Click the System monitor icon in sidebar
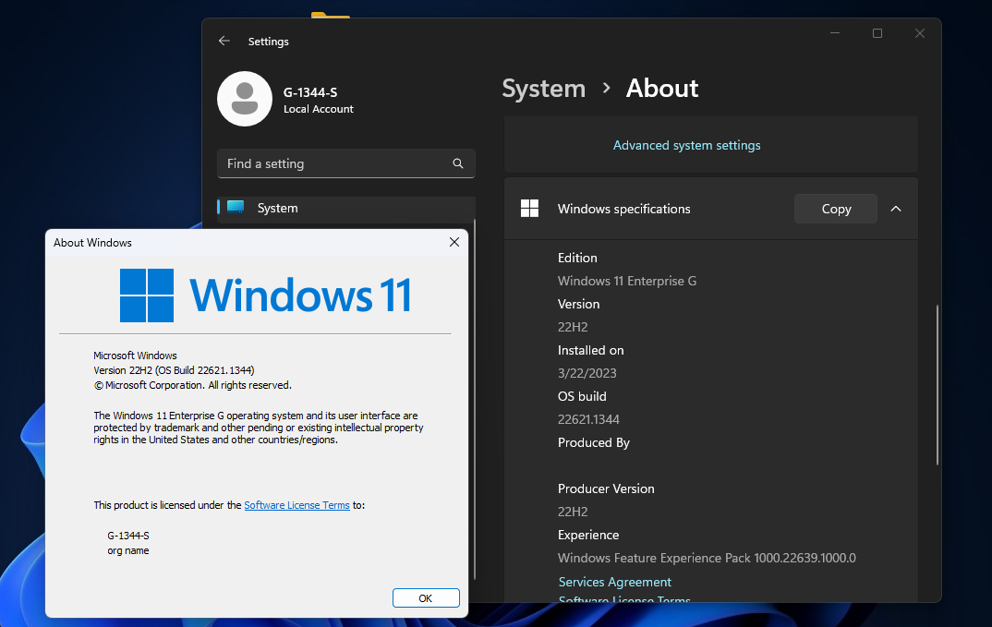Image resolution: width=992 pixels, height=627 pixels. [236, 207]
